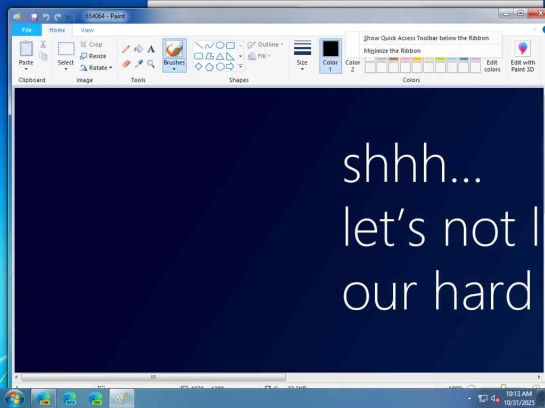This screenshot has width=545, height=408.
Task: Expand the Select dropdown arrow
Action: [x=65, y=69]
